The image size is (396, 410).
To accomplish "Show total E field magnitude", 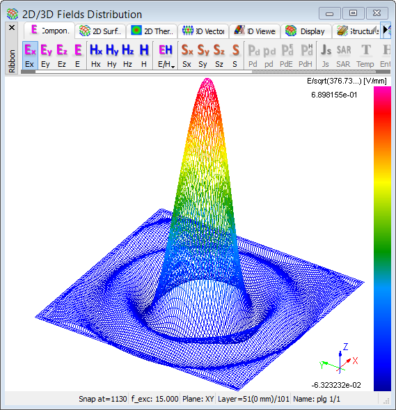I will (x=78, y=56).
